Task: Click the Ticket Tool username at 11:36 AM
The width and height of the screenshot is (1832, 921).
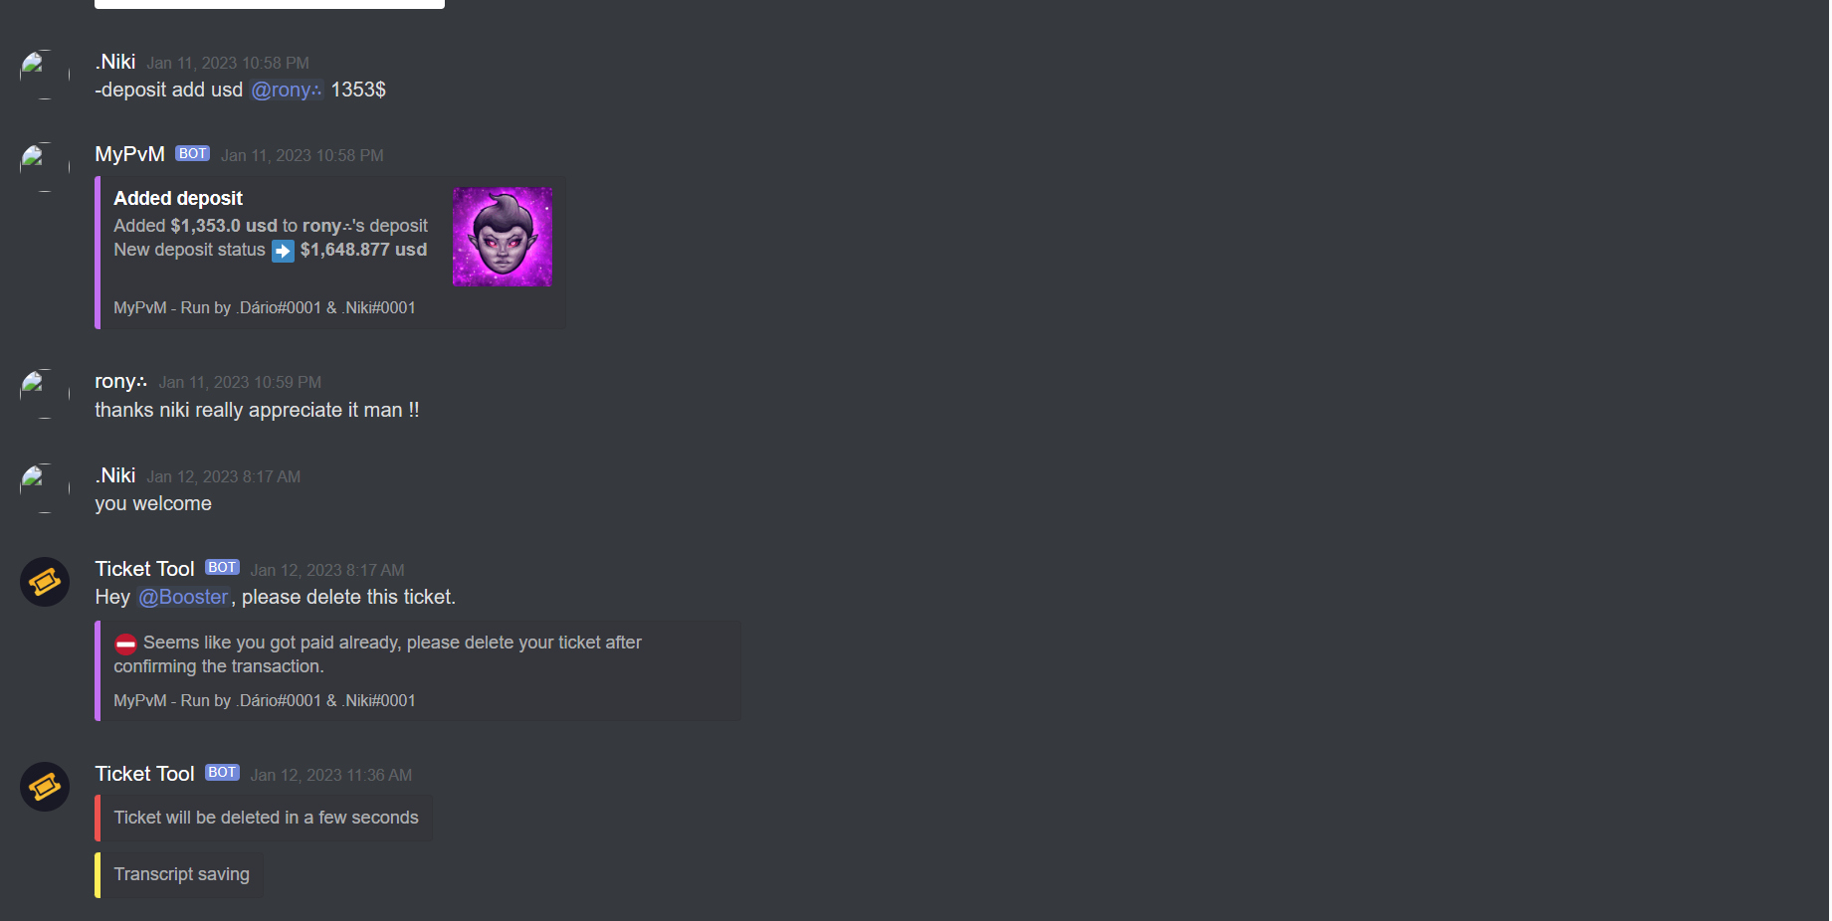Action: 144,774
